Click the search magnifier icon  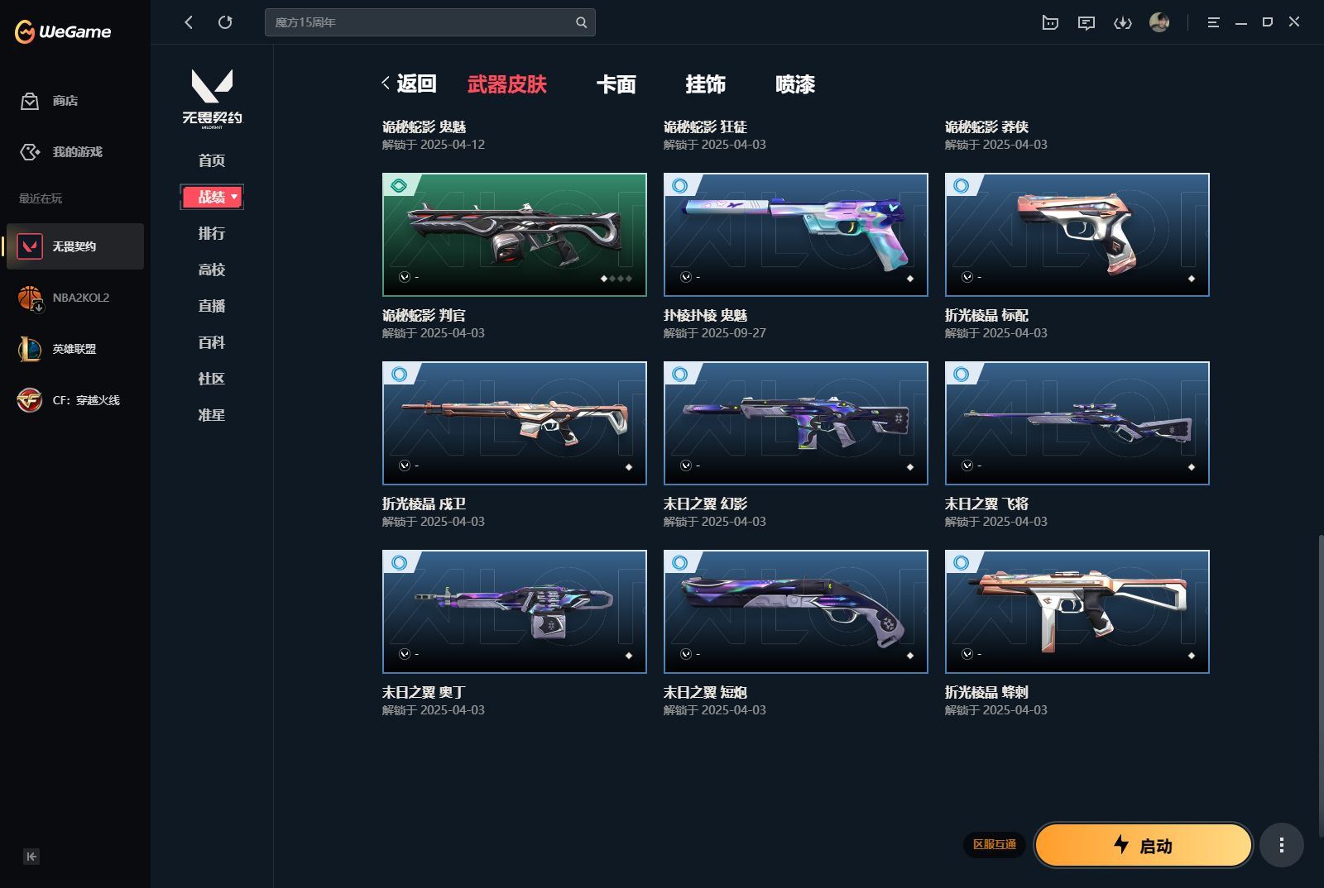(x=582, y=22)
